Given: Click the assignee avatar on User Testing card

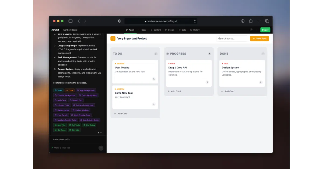Looking at the screenshot, I should point(154,79).
